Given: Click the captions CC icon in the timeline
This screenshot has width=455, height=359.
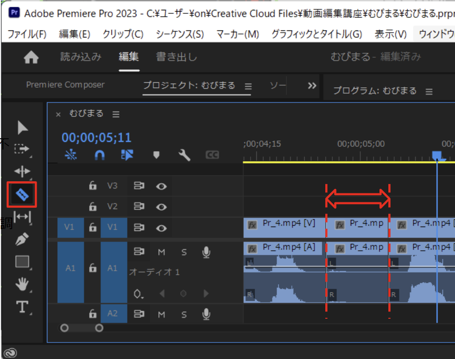Looking at the screenshot, I should [x=213, y=155].
